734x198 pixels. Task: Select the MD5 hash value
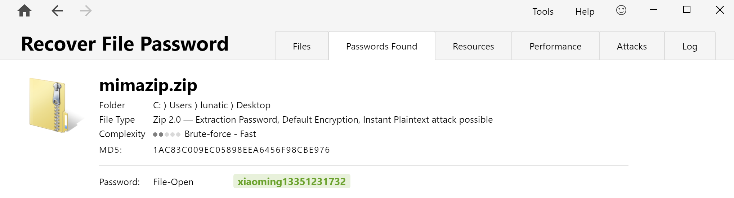point(241,150)
